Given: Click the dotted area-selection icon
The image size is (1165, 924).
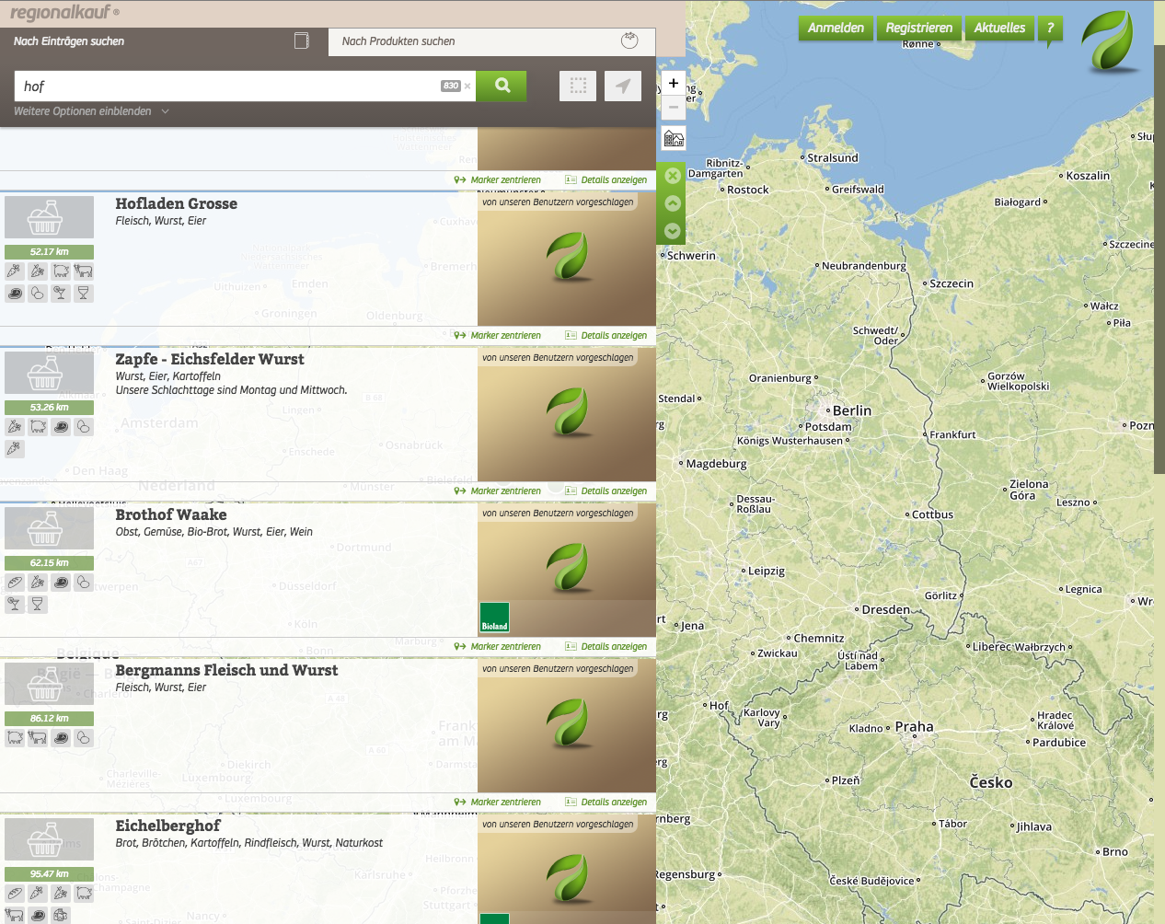Looking at the screenshot, I should coord(578,86).
